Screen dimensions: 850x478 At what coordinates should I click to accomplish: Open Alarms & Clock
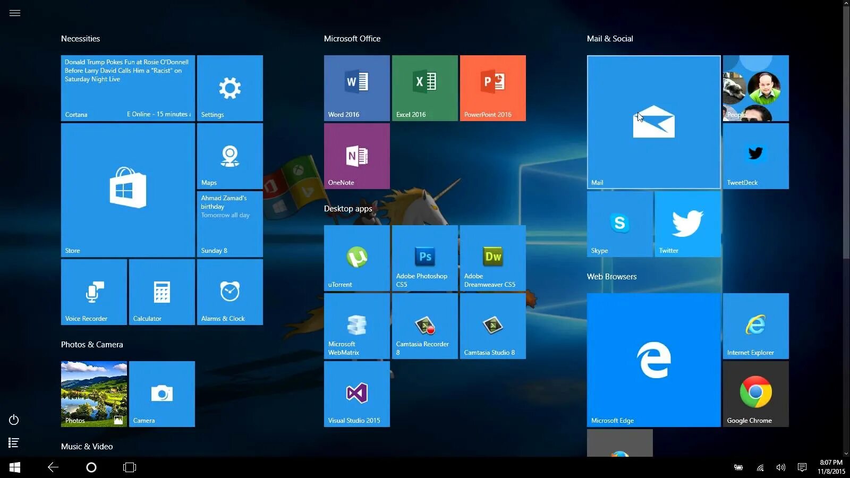click(230, 292)
